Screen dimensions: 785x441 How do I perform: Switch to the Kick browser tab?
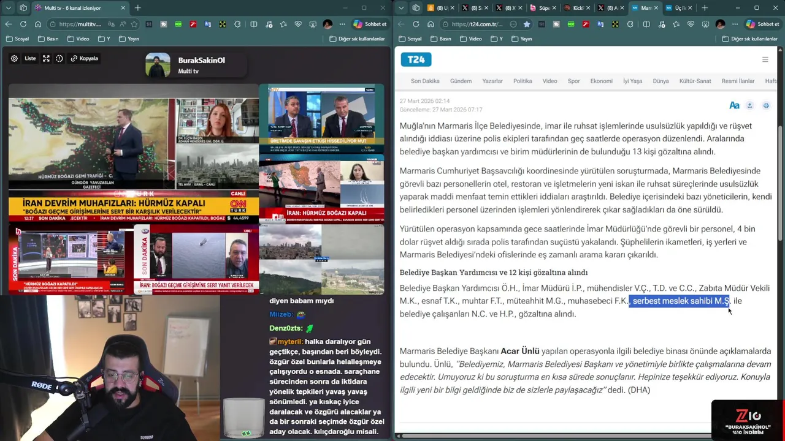tap(575, 8)
